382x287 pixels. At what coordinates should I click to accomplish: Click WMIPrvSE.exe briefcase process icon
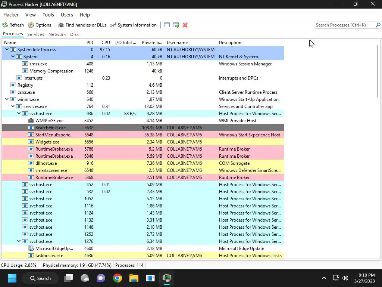(31, 121)
